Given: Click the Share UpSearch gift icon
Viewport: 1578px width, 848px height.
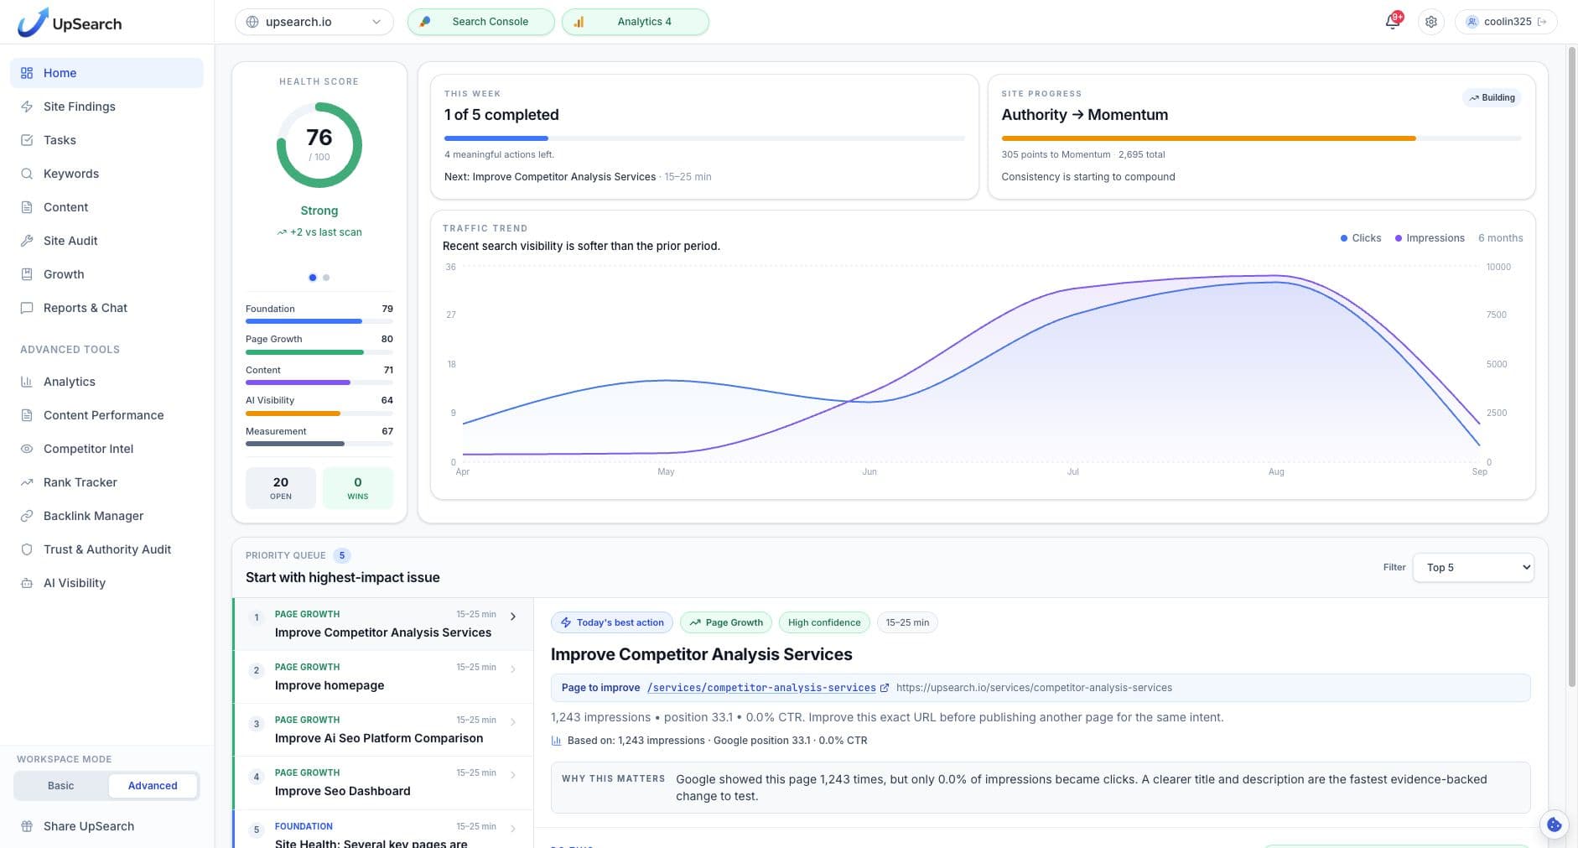Looking at the screenshot, I should pos(27,826).
